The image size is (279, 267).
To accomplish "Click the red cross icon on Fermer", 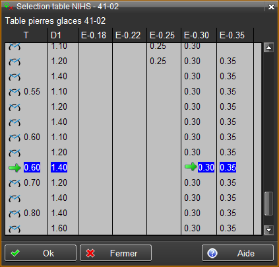I will click(90, 253).
